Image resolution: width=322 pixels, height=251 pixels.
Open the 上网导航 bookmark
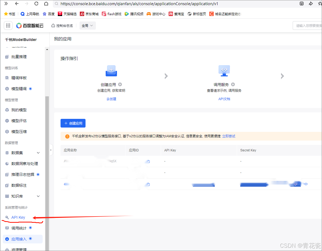click(30, 14)
